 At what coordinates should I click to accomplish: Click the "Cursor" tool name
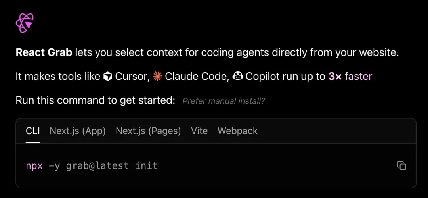click(x=131, y=77)
